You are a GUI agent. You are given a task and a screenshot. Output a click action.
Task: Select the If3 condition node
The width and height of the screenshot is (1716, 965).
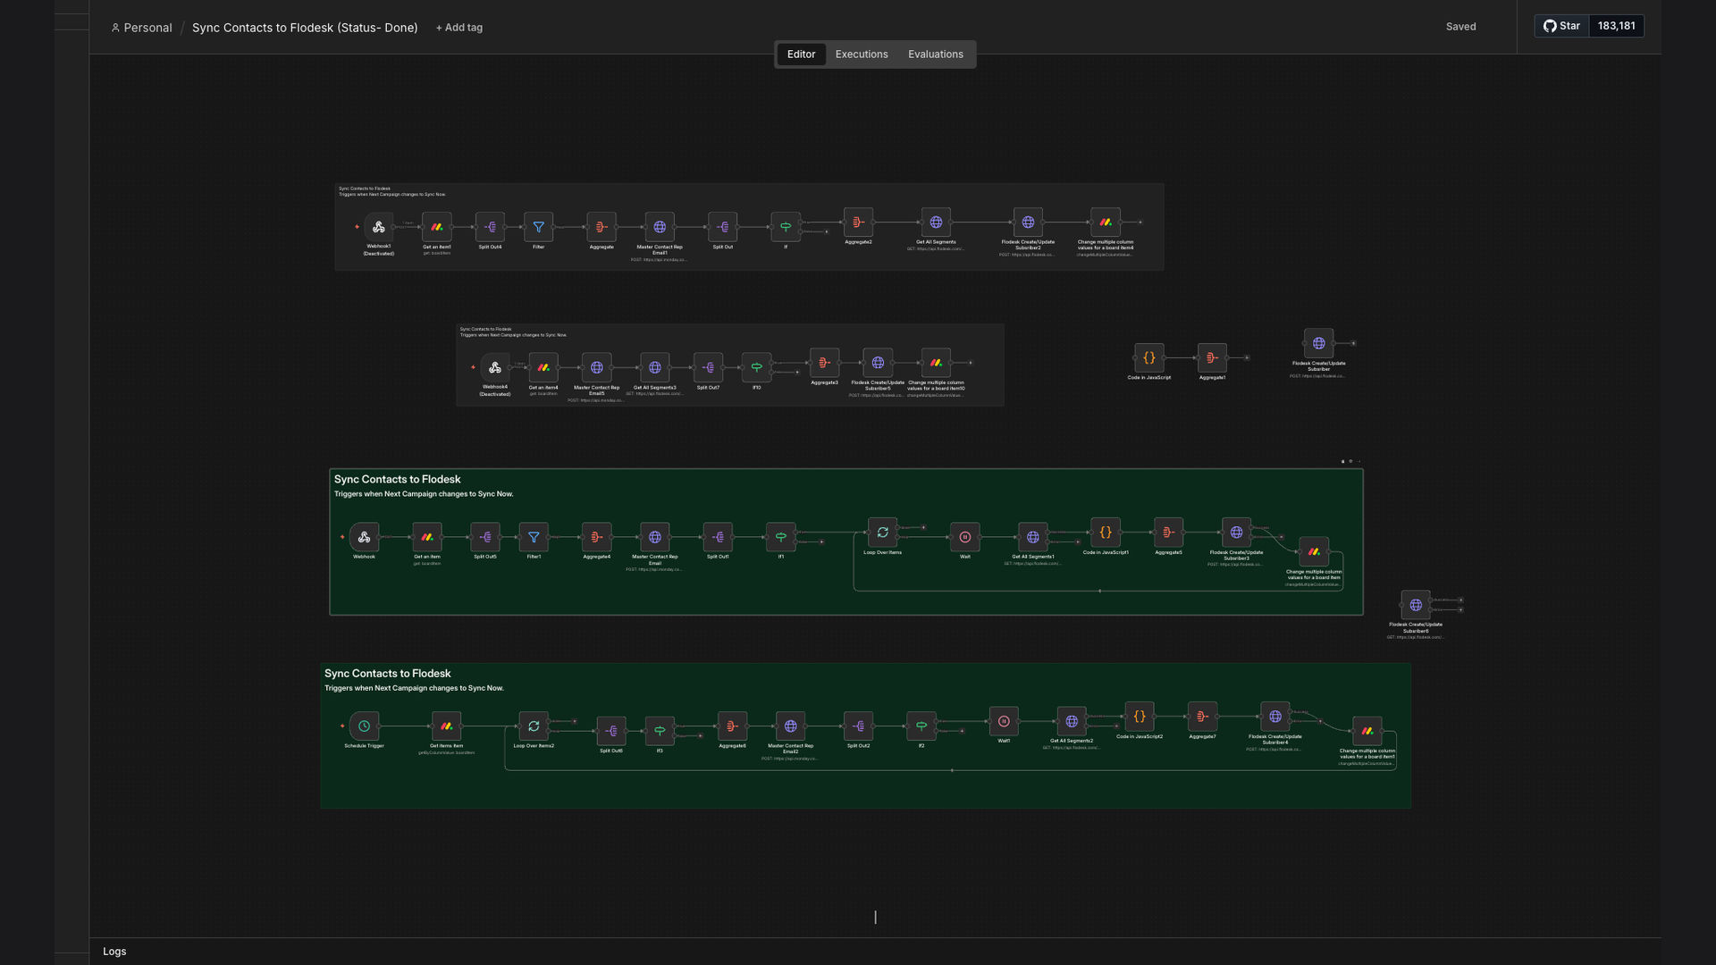pyautogui.click(x=660, y=731)
